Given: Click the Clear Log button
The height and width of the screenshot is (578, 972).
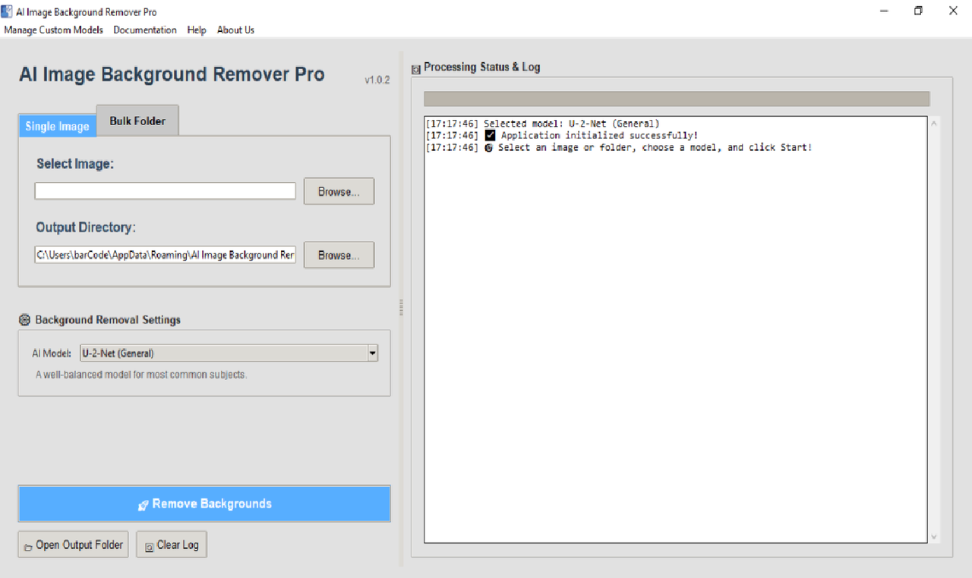Looking at the screenshot, I should 171,545.
